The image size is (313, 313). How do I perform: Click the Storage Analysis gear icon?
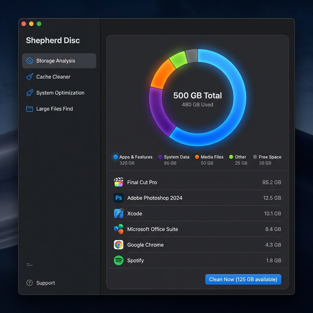[30, 61]
